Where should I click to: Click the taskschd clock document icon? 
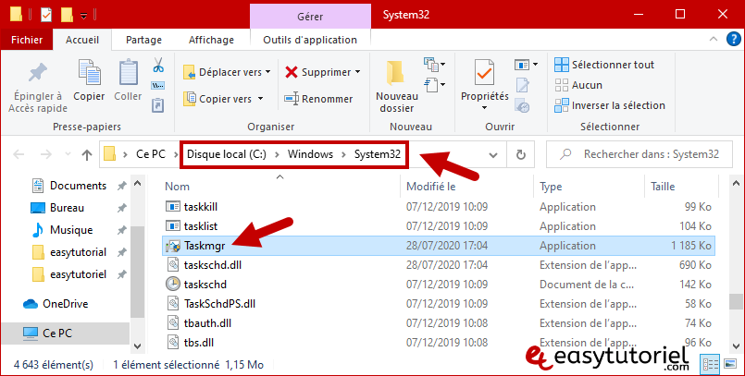click(173, 285)
